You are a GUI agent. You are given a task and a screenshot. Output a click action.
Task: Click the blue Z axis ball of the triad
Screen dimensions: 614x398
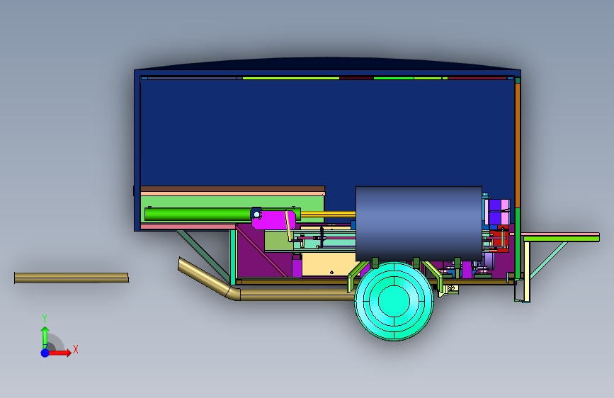tap(45, 353)
